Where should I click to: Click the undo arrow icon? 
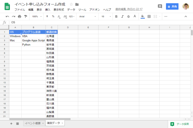pos(7,17)
